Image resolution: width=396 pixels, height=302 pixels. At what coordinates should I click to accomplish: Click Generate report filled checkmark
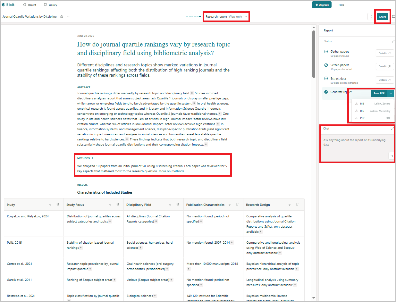pyautogui.click(x=326, y=92)
